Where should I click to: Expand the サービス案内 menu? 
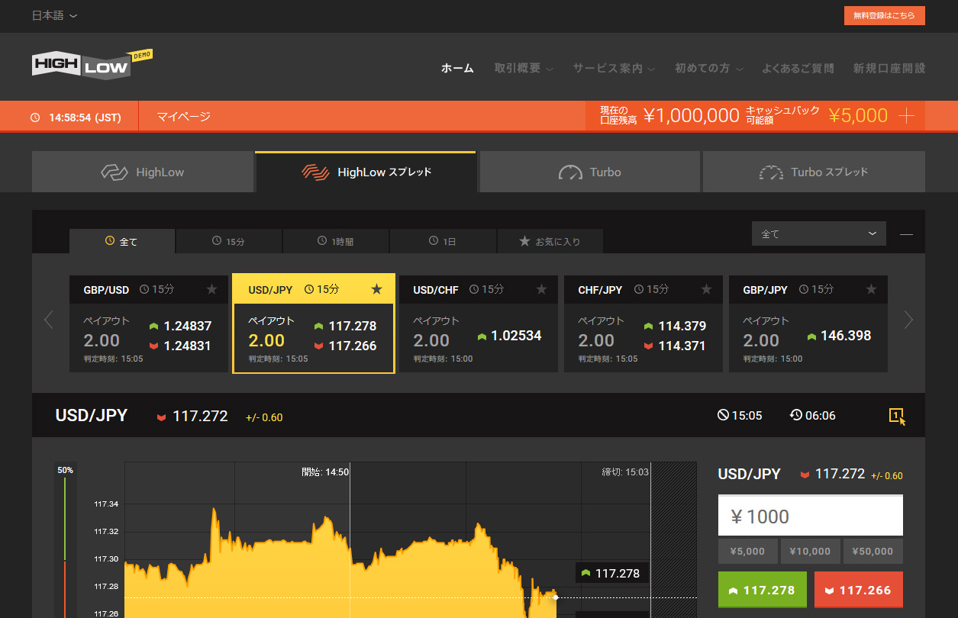tap(614, 68)
